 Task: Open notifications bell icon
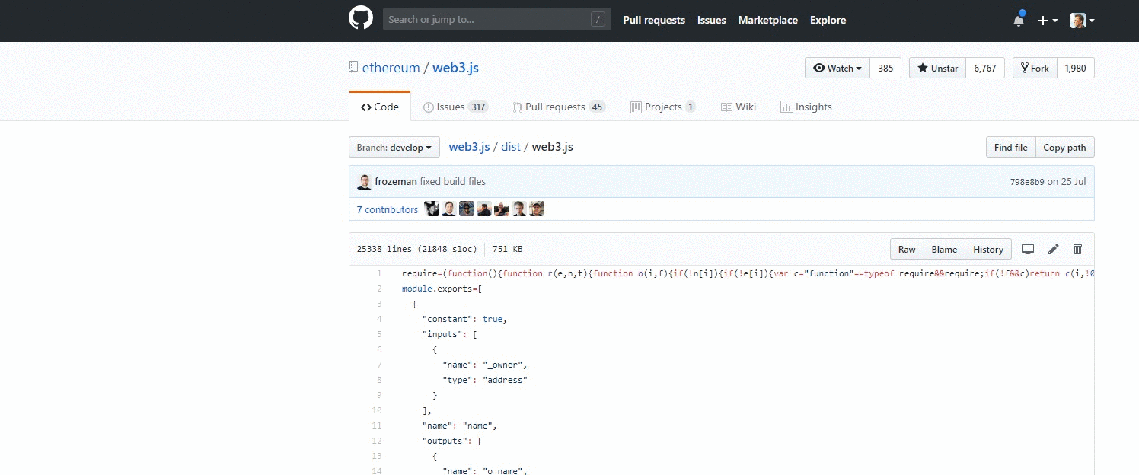tap(1019, 20)
